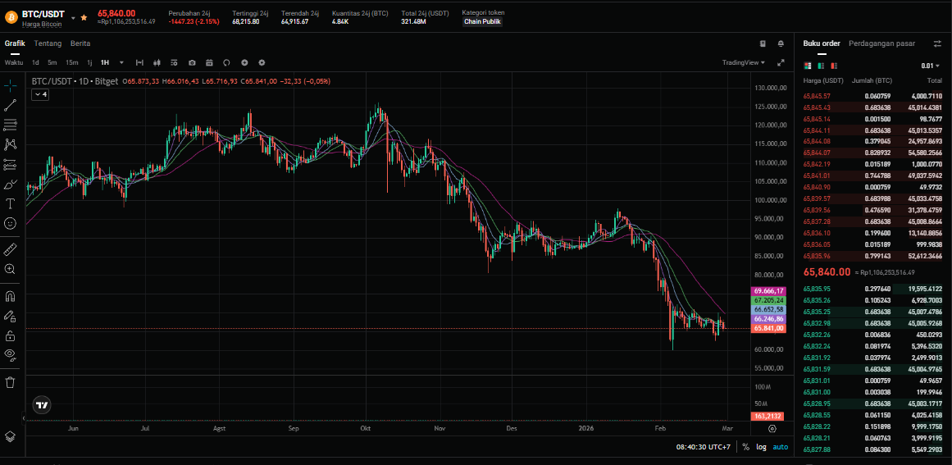The image size is (952, 465).
Task: Open the TradingView chart source dropdown
Action: 744,62
